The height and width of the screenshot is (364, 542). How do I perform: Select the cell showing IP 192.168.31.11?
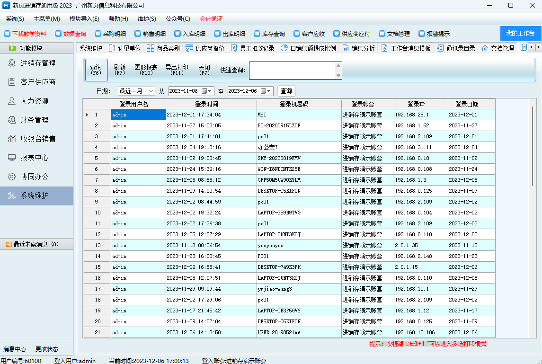click(421, 147)
